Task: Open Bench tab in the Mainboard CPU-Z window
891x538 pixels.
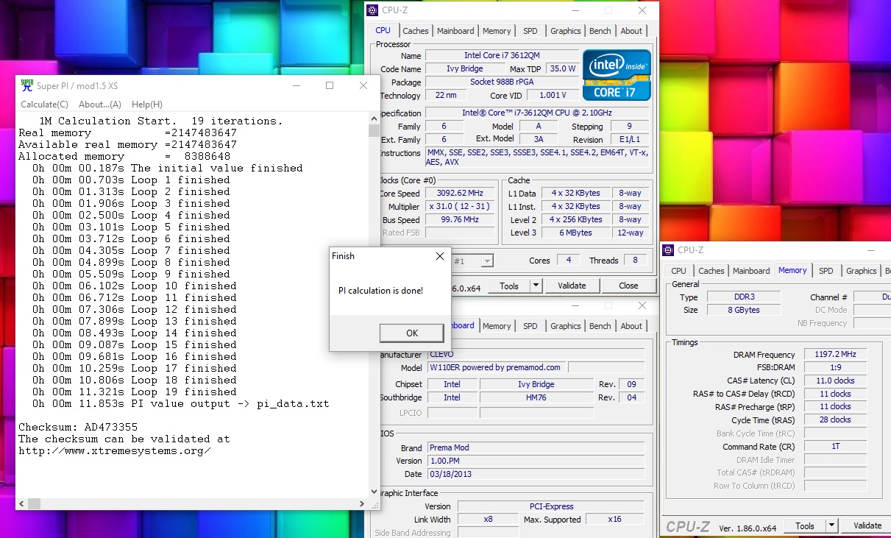Action: pyautogui.click(x=600, y=326)
